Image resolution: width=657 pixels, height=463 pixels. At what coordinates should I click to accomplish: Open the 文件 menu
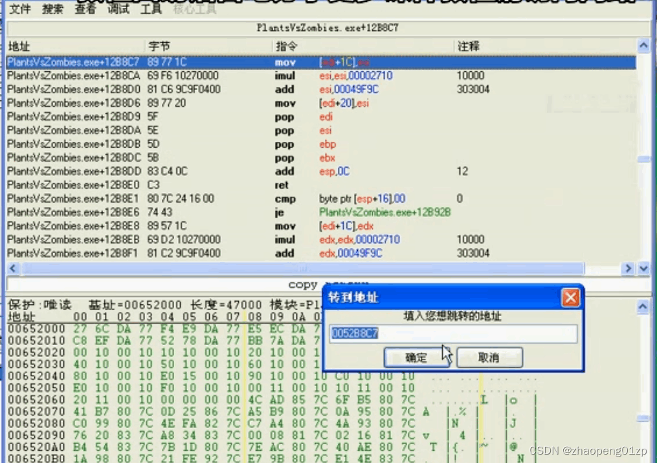19,9
